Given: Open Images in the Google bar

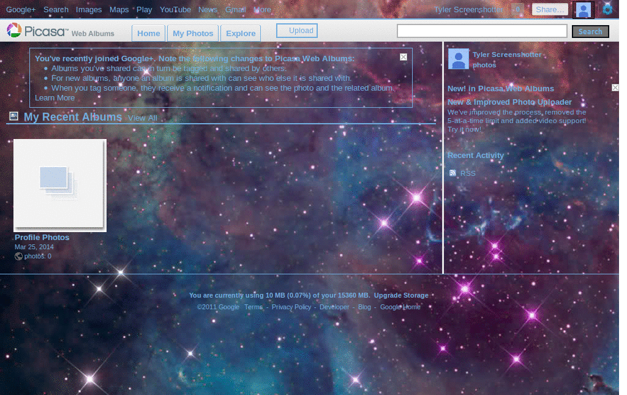Looking at the screenshot, I should (89, 10).
